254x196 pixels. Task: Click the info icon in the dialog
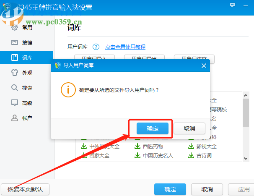[x=68, y=90]
